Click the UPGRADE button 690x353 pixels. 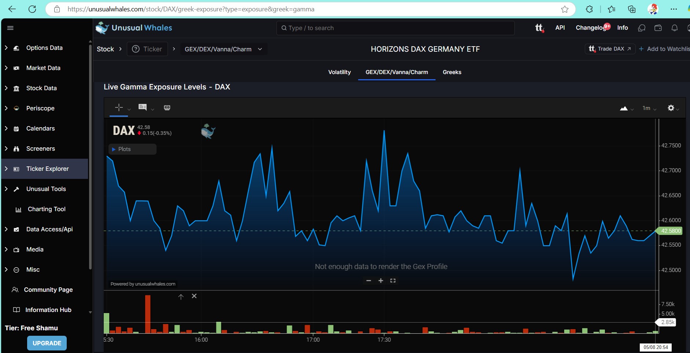tap(47, 343)
